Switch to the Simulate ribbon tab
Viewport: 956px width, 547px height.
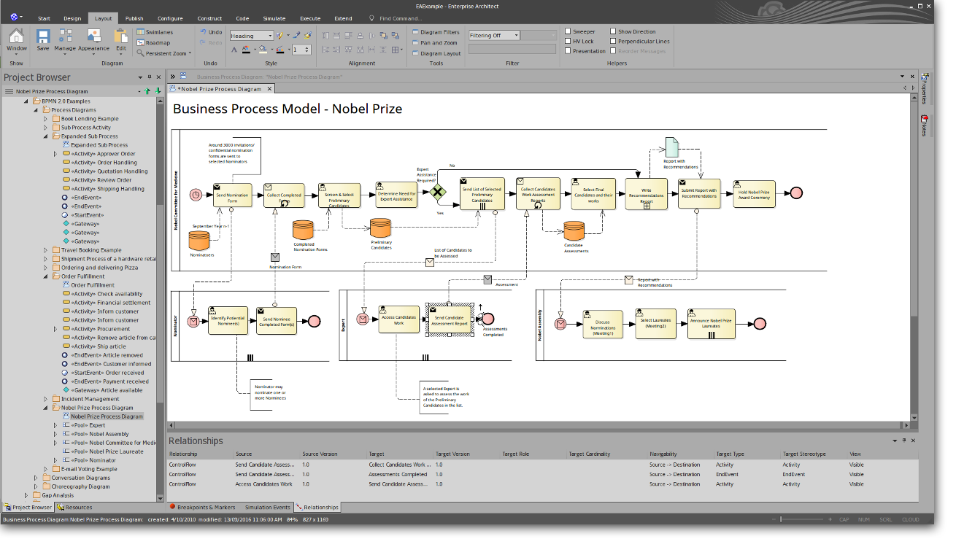274,18
